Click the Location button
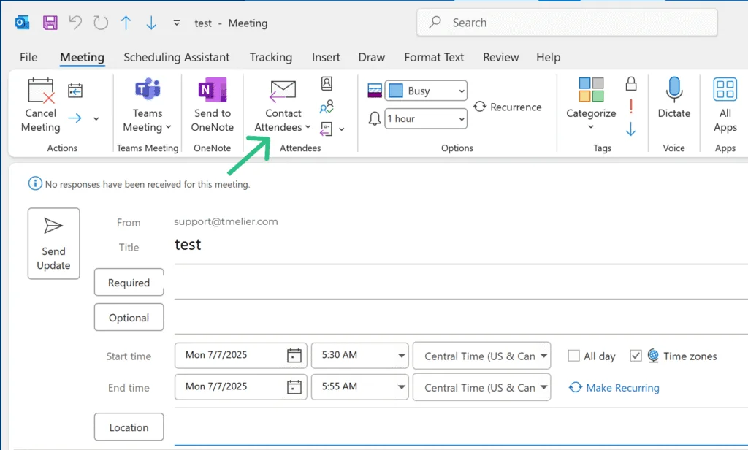The image size is (748, 450). tap(129, 427)
